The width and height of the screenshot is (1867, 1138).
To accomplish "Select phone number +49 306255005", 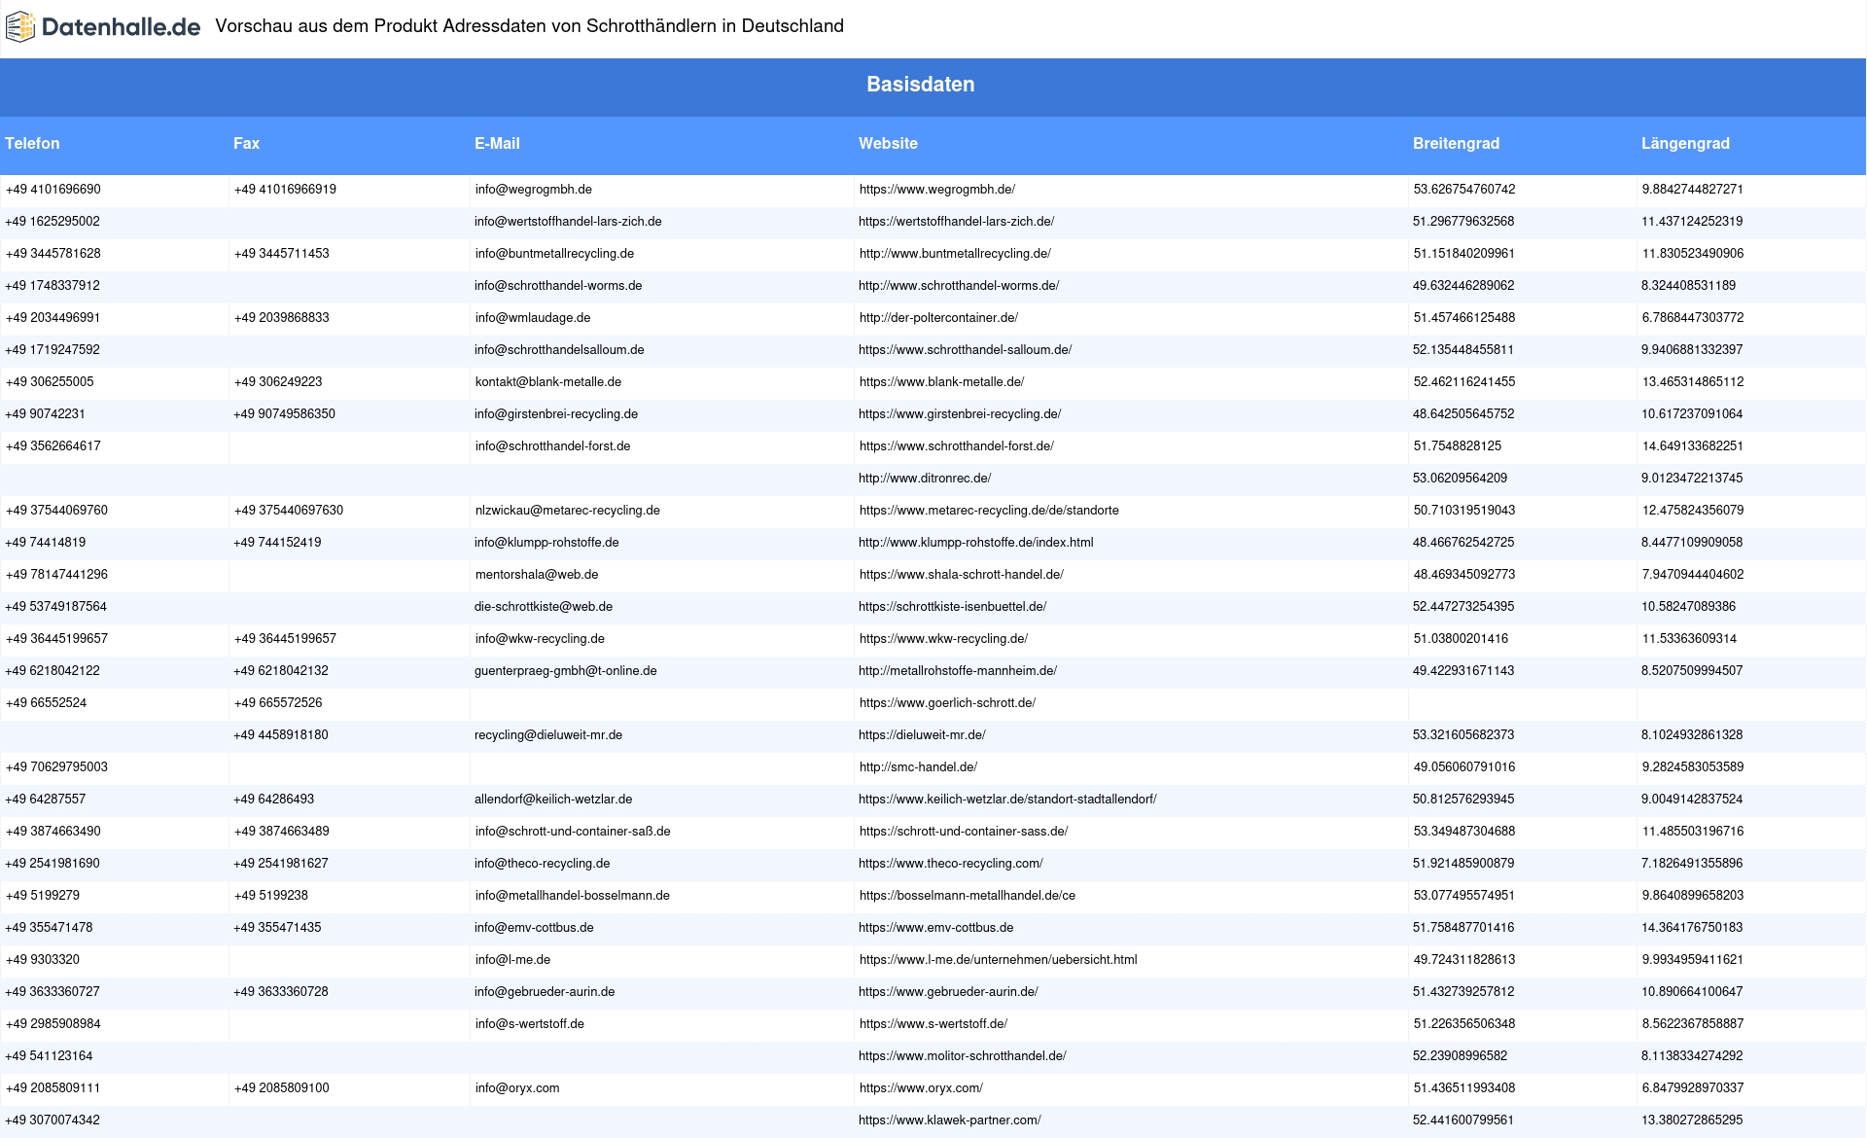I will (50, 382).
